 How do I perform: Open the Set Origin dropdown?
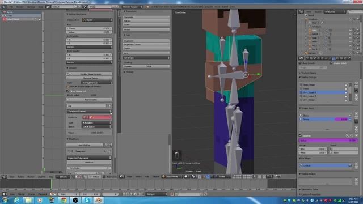146,58
